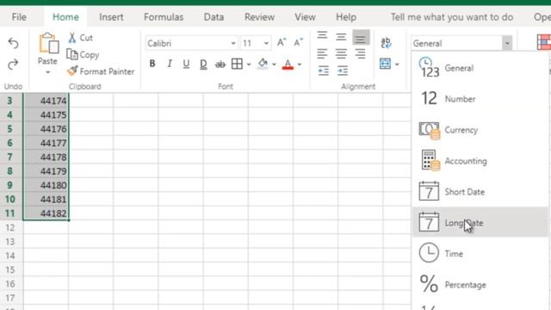The image size is (551, 310).
Task: Apply red font color
Action: click(x=288, y=64)
